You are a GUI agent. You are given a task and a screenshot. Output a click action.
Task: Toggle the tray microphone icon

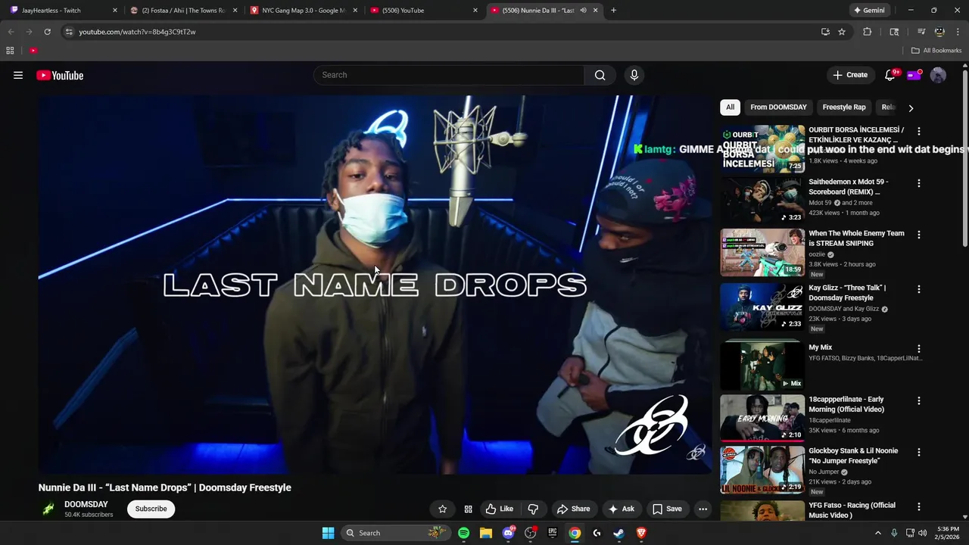tap(894, 533)
